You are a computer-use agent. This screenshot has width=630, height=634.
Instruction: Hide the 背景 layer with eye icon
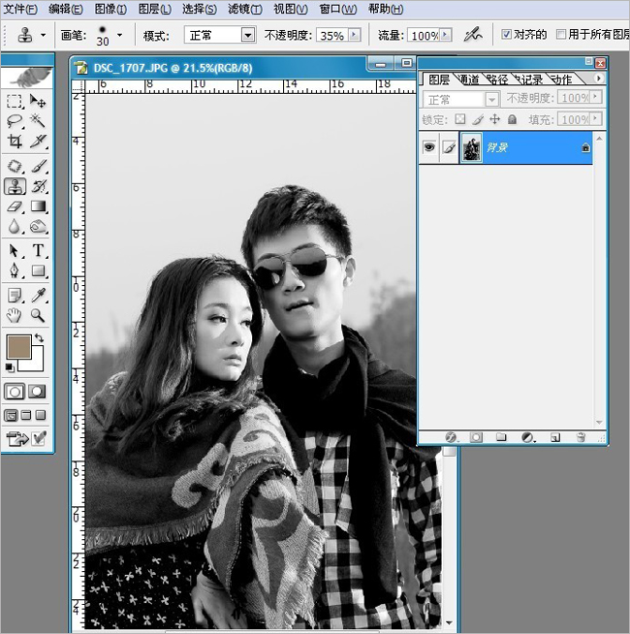[x=429, y=147]
